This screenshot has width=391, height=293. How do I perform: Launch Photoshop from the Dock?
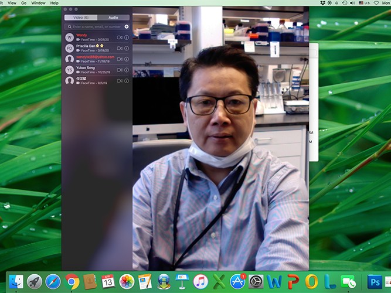click(x=375, y=282)
